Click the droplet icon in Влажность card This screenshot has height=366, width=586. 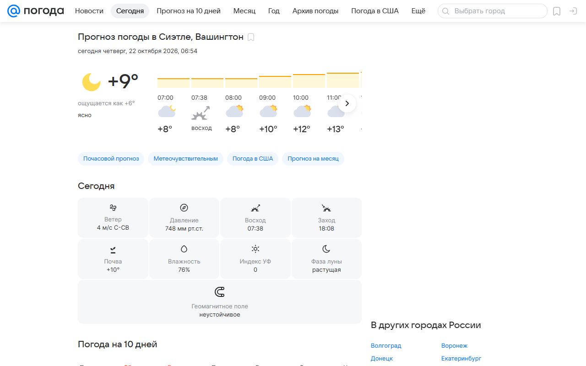point(184,249)
